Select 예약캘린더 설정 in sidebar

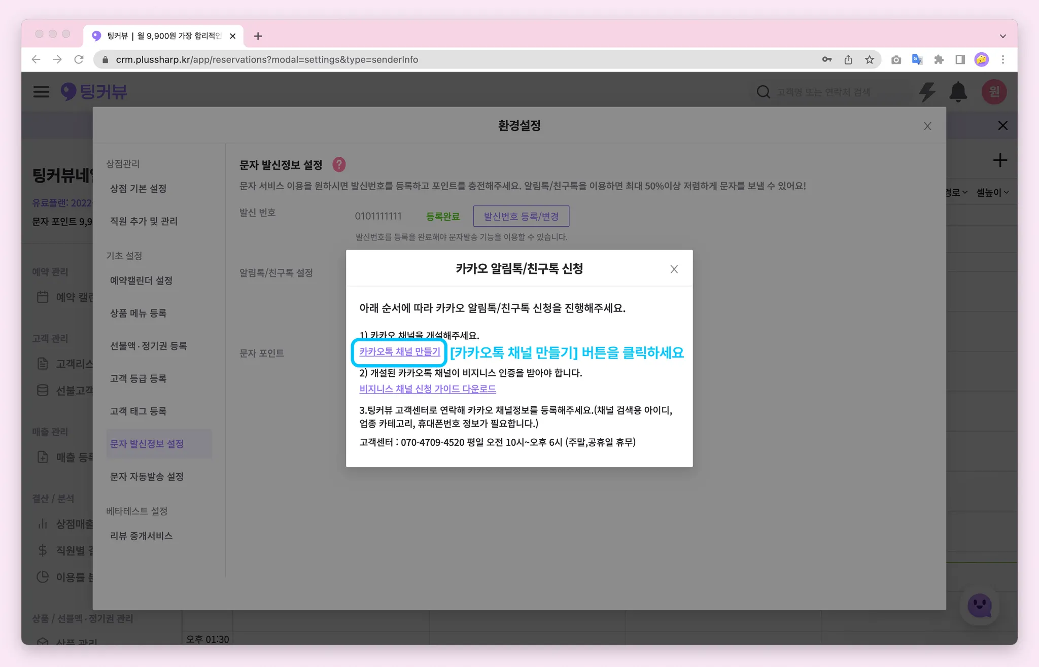(141, 280)
